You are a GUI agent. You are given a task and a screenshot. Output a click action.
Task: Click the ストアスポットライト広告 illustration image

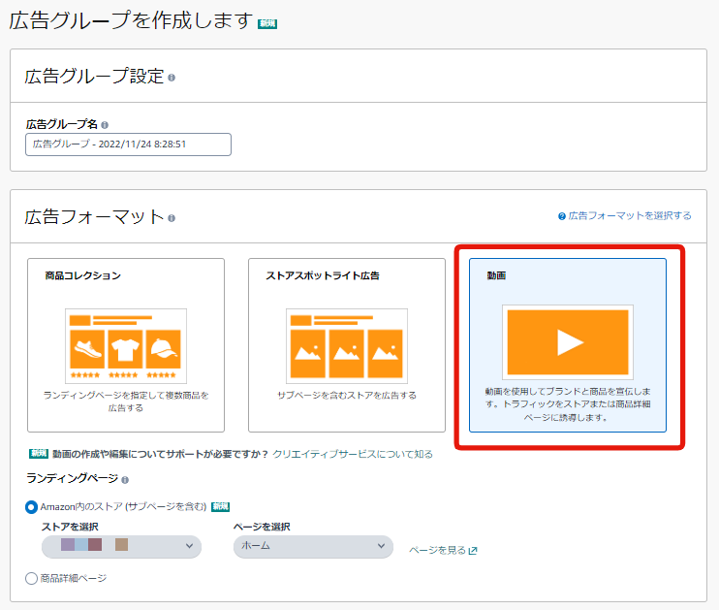click(346, 345)
